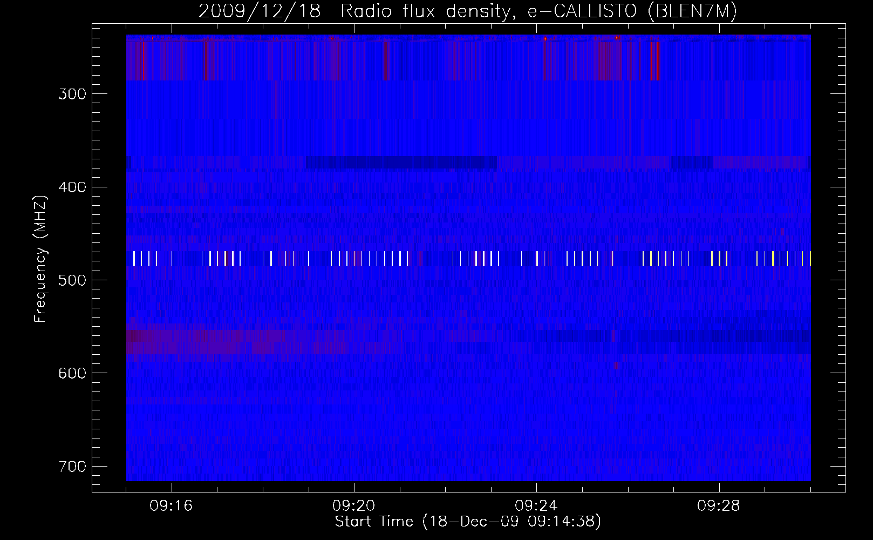Click the 300 frequency tick label
The image size is (873, 540).
72,94
